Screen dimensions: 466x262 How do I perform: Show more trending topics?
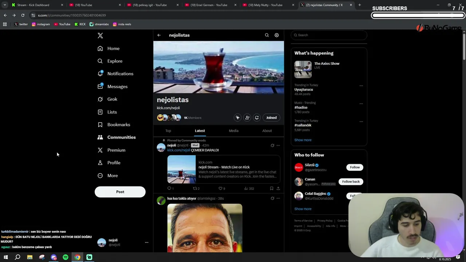point(303,140)
